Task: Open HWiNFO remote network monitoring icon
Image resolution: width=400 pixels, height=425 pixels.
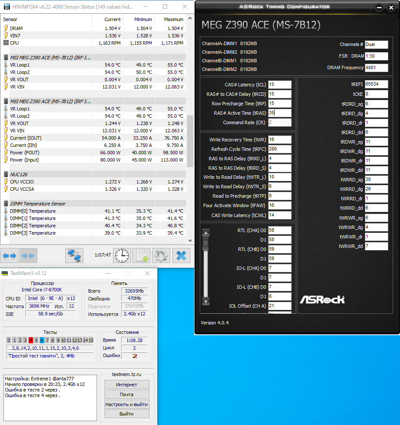Action: coord(74,255)
